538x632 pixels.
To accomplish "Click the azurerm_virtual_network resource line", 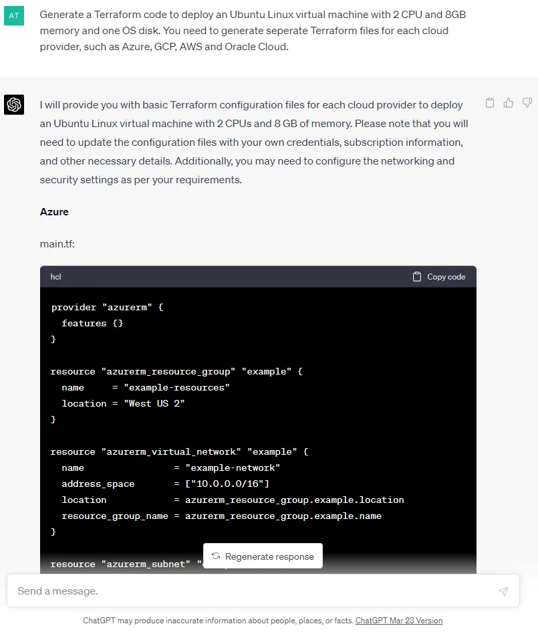I will 180,452.
